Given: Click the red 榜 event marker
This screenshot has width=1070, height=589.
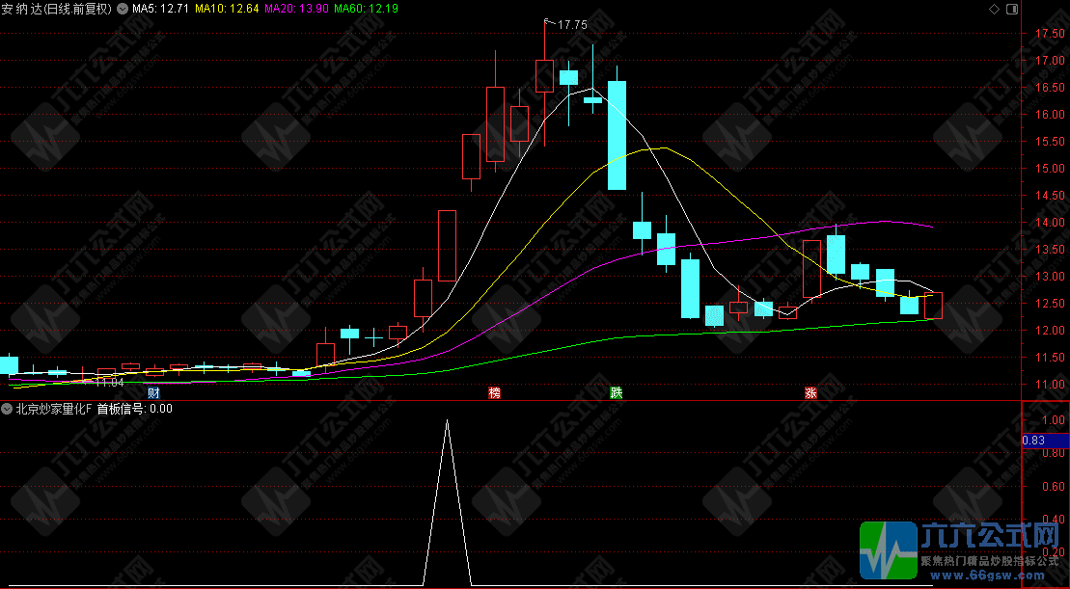Looking at the screenshot, I should [495, 393].
